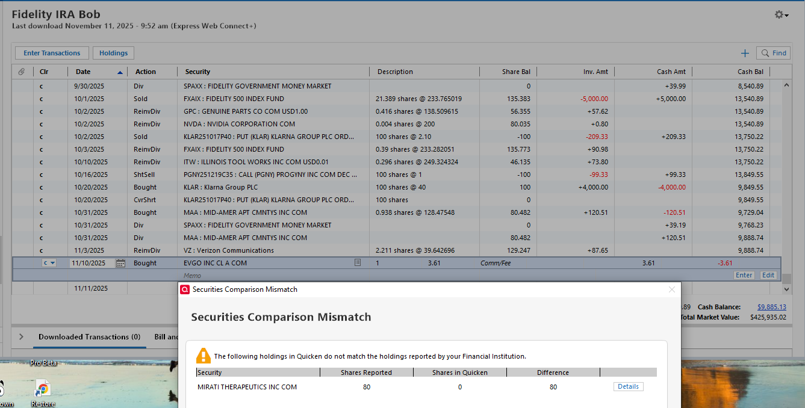Click the $9,885.13 cash balance link
Screen dimensions: 805x408
pos(771,307)
